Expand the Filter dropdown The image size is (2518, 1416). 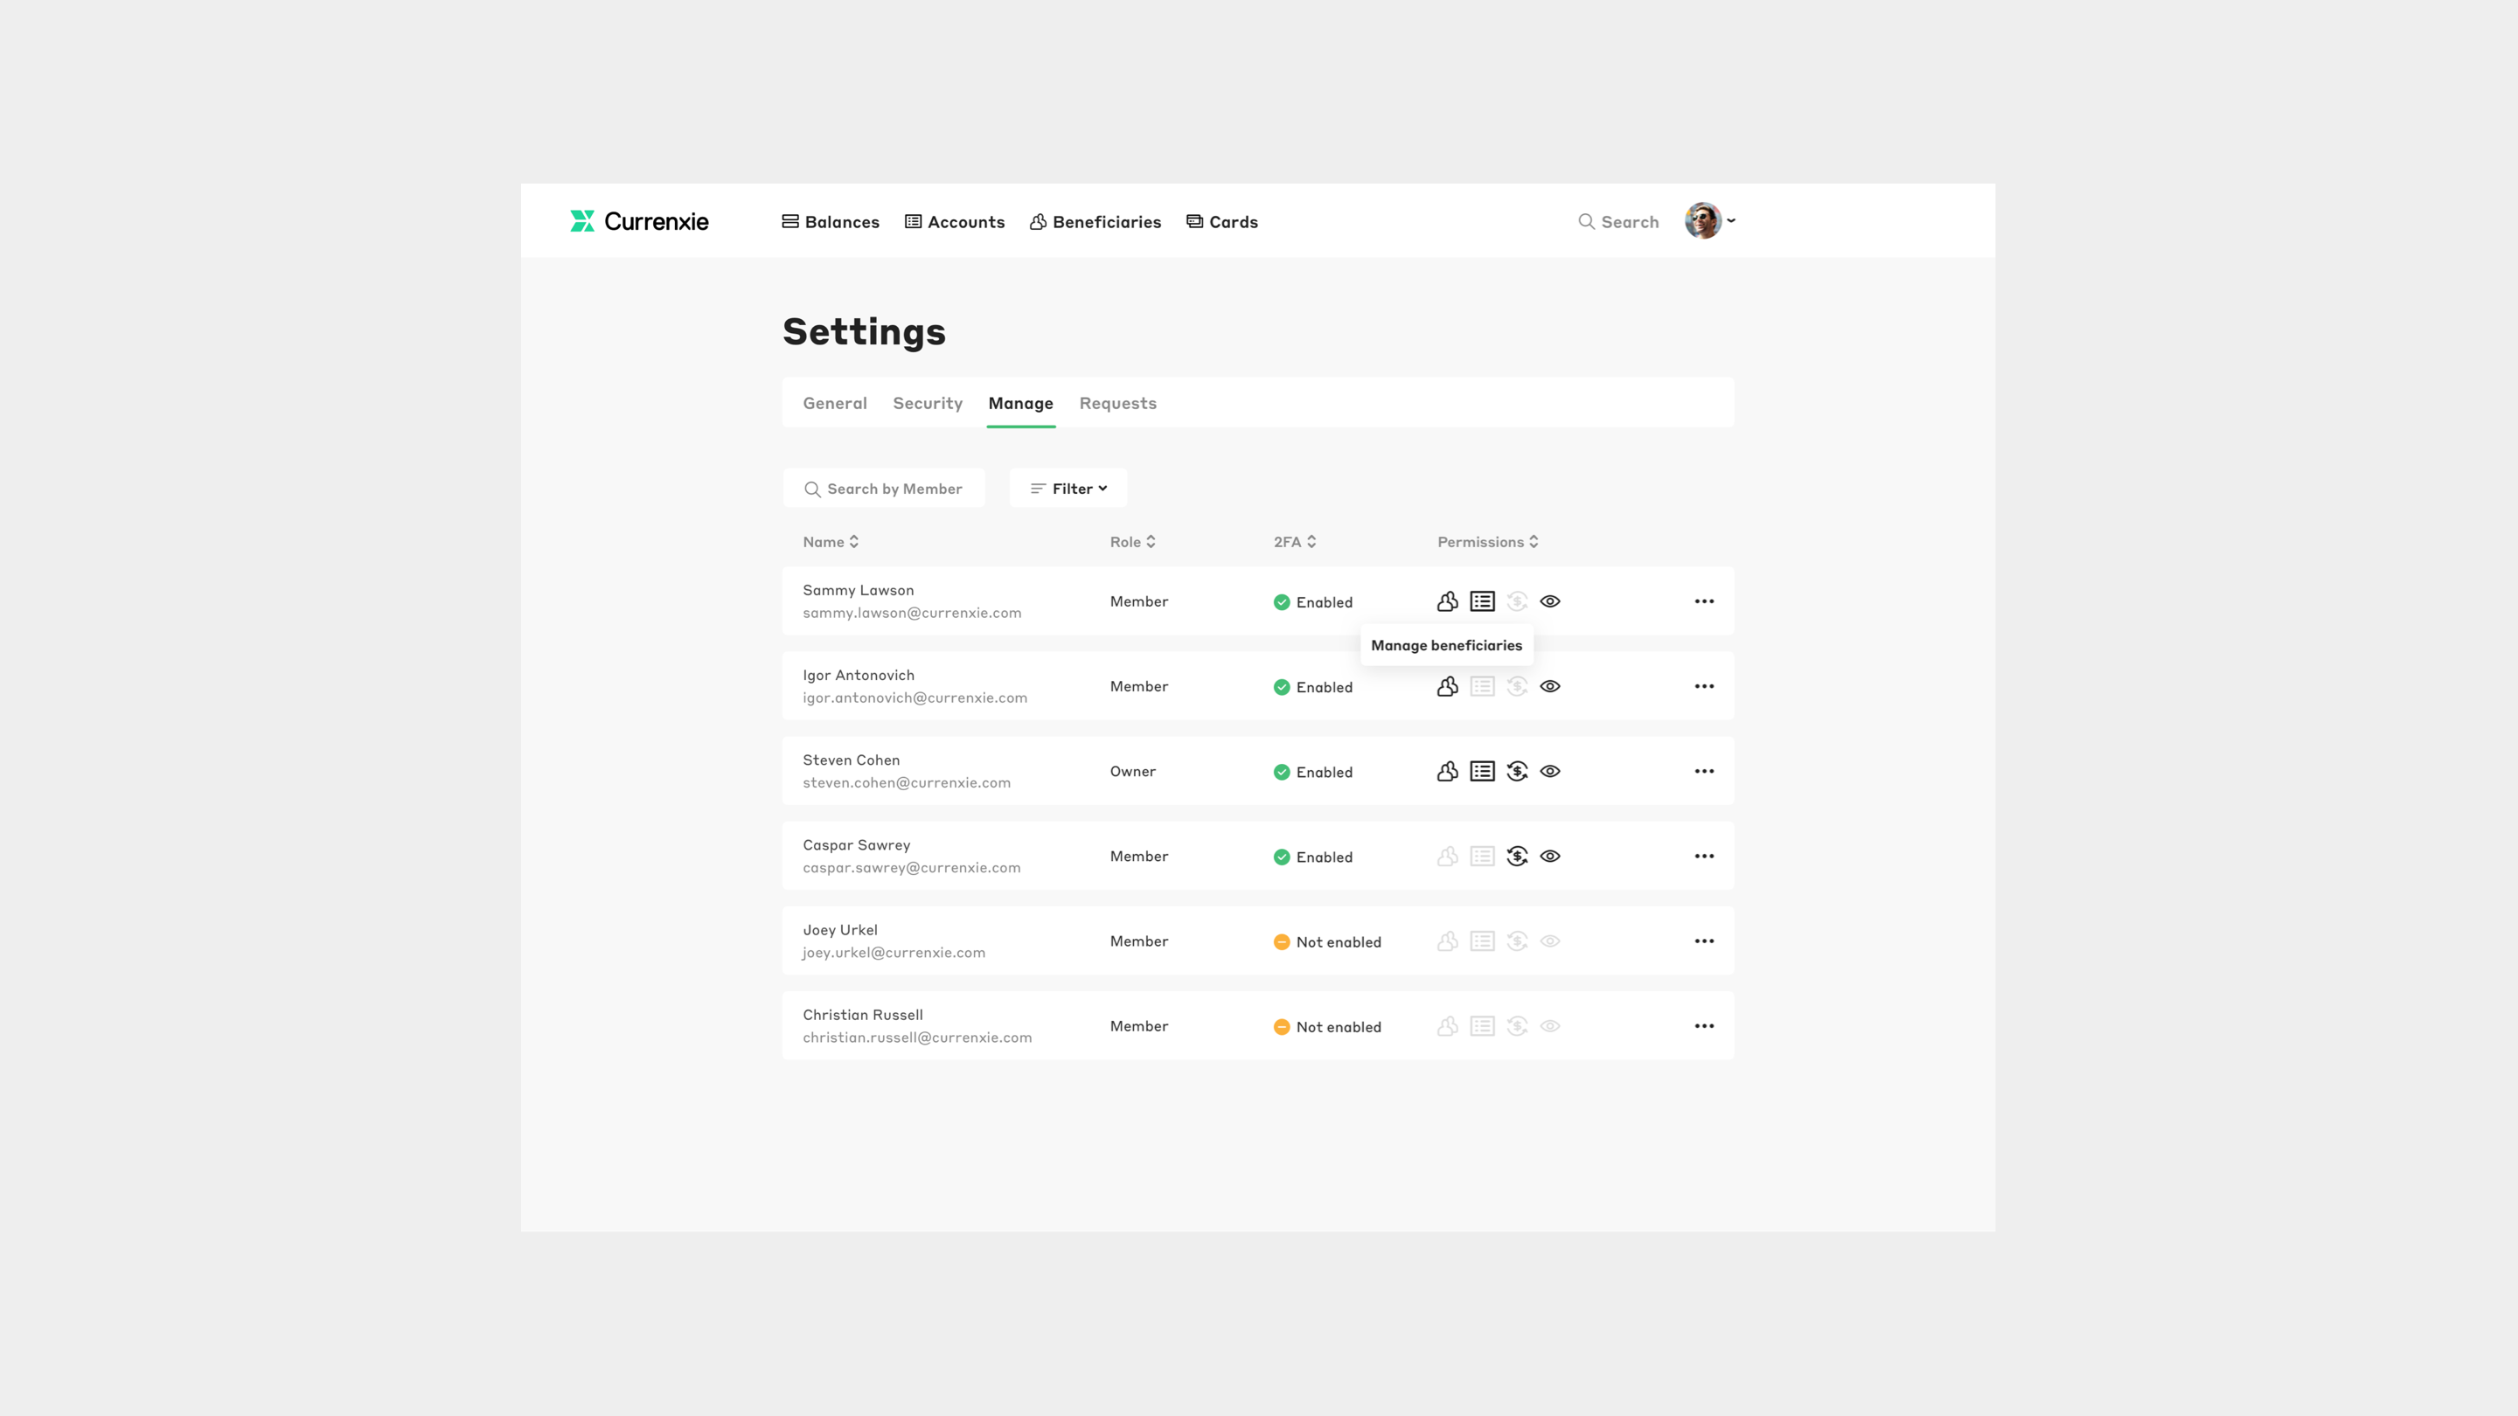(1068, 489)
